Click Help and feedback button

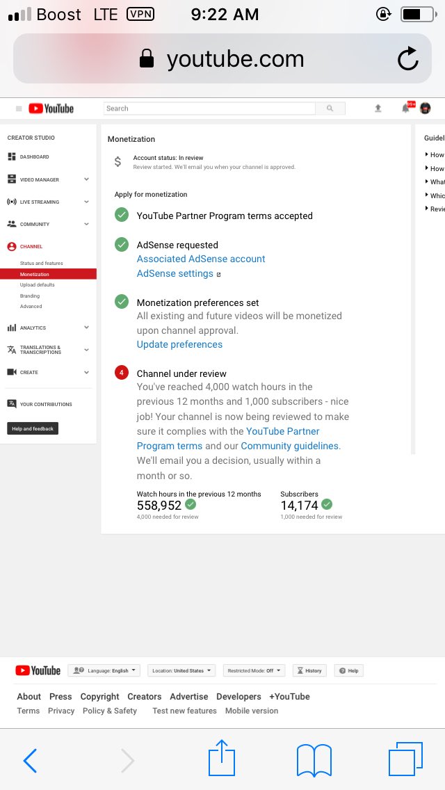[x=33, y=428]
